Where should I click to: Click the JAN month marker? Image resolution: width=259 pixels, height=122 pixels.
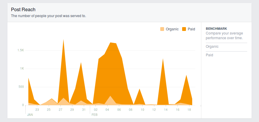tap(30, 115)
